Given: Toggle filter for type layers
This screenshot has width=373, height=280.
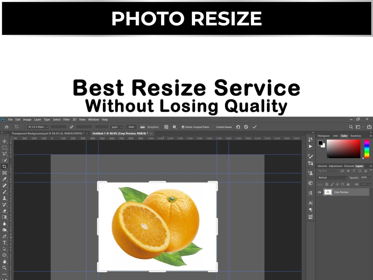Looking at the screenshot, I should pos(354,171).
